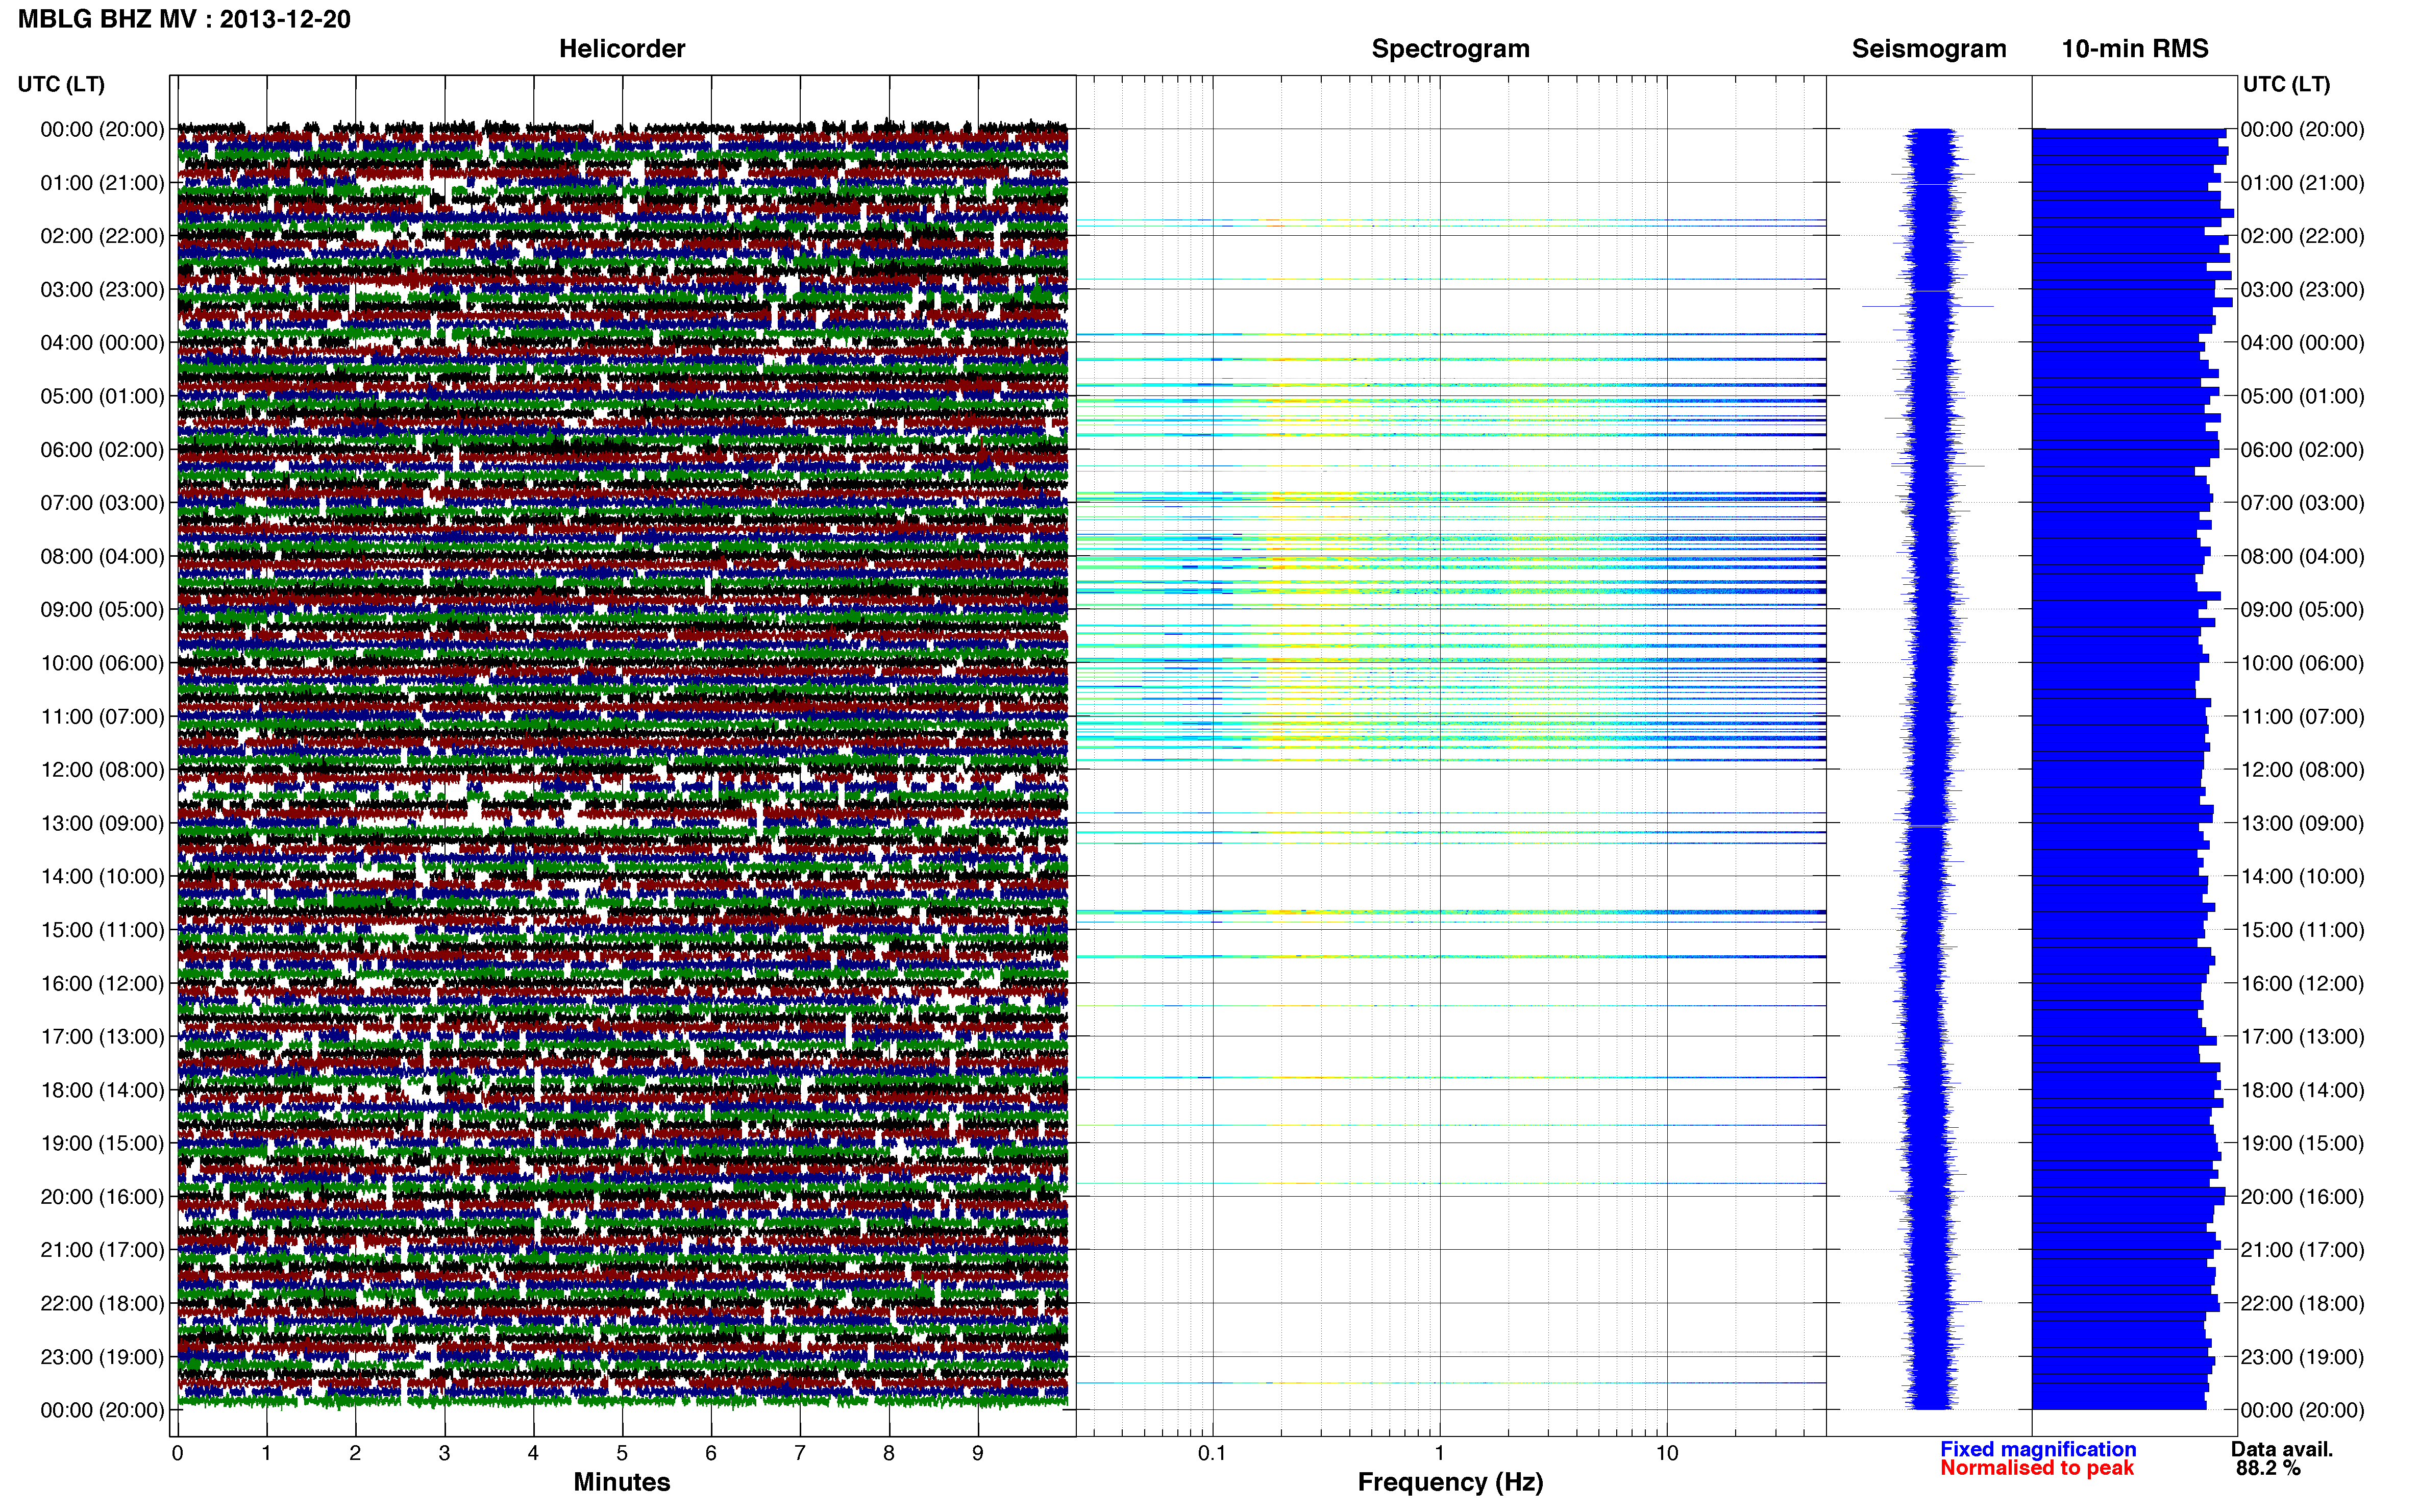Click the blue 'Fixed magnification' legend text
Image resolution: width=2419 pixels, height=1512 pixels.
tap(2038, 1449)
